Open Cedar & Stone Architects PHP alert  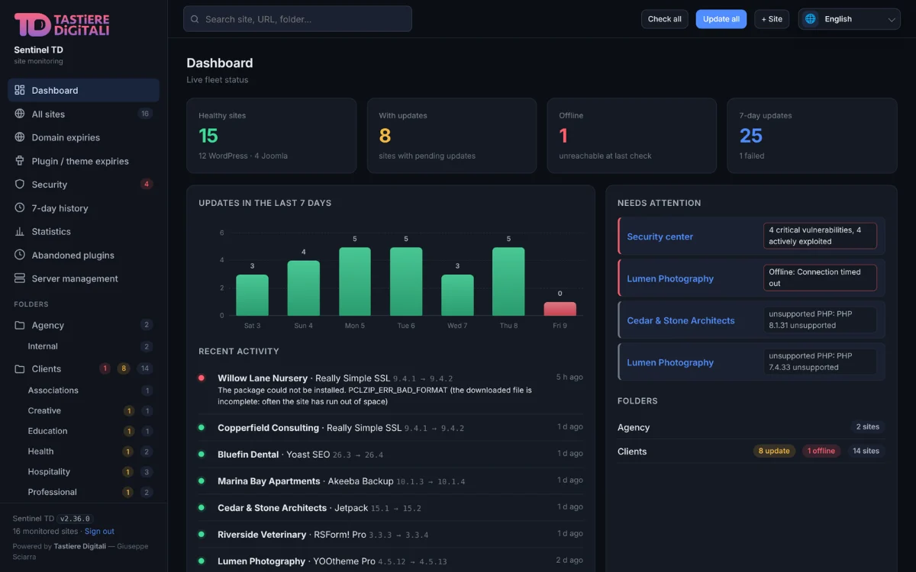click(x=751, y=320)
